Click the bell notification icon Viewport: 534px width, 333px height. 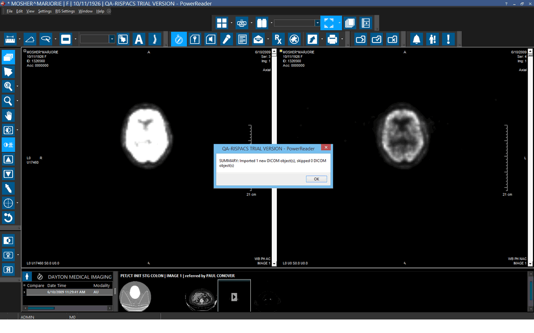tap(416, 39)
